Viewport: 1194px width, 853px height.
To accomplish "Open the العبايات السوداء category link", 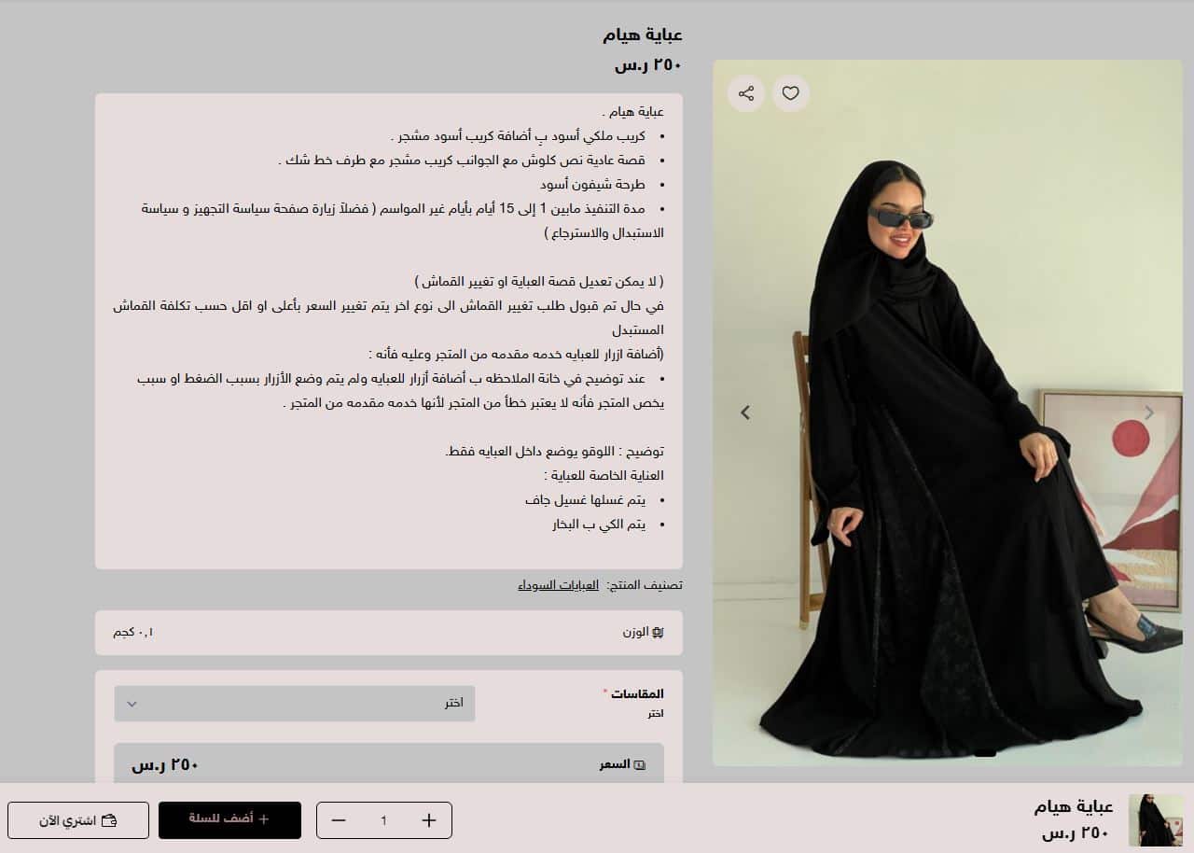I will coord(559,585).
